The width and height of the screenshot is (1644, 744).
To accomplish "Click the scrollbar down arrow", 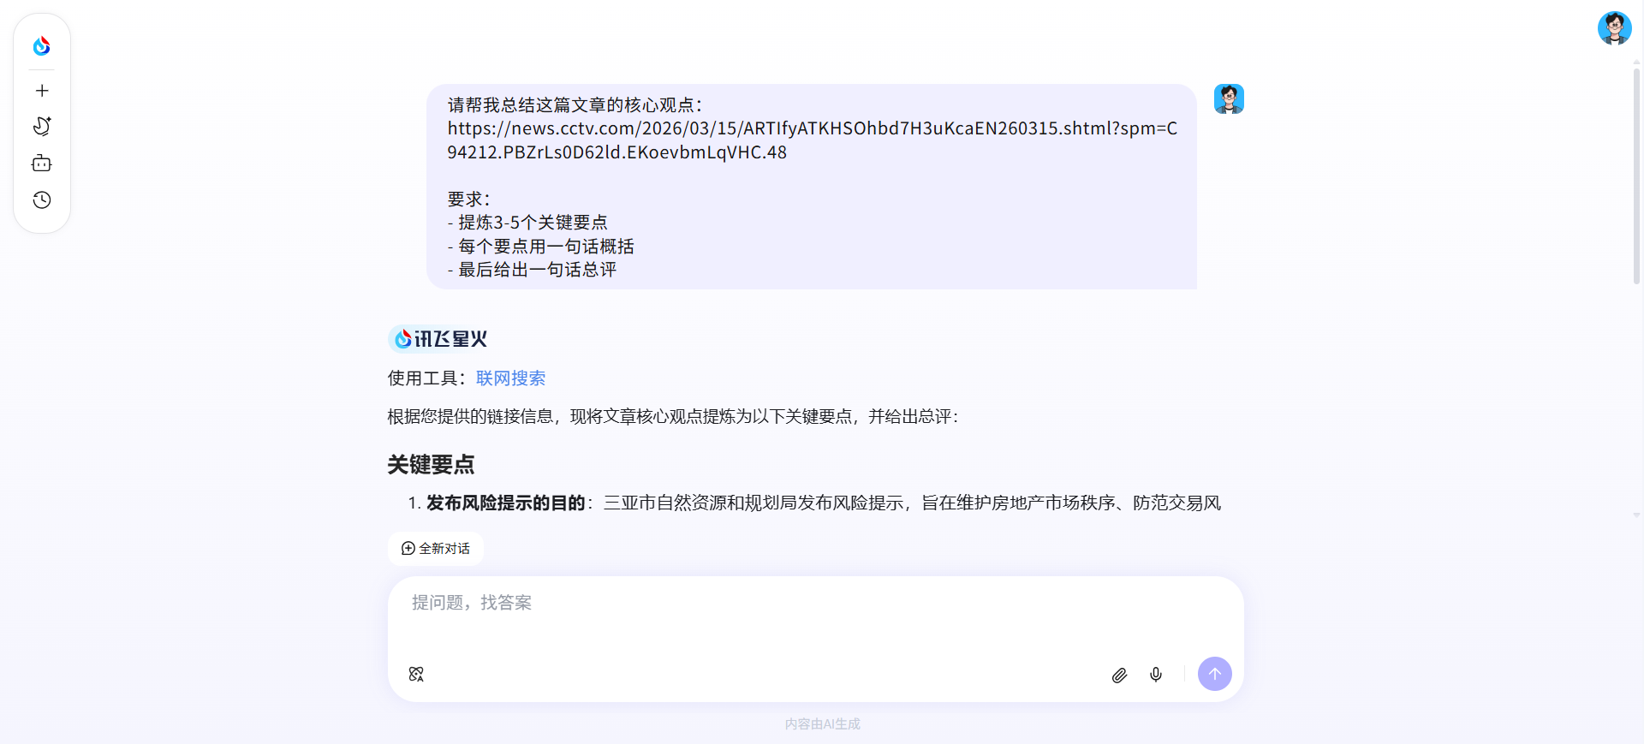I will click(x=1636, y=515).
